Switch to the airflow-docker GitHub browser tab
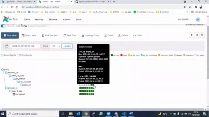 (x=92, y=2)
